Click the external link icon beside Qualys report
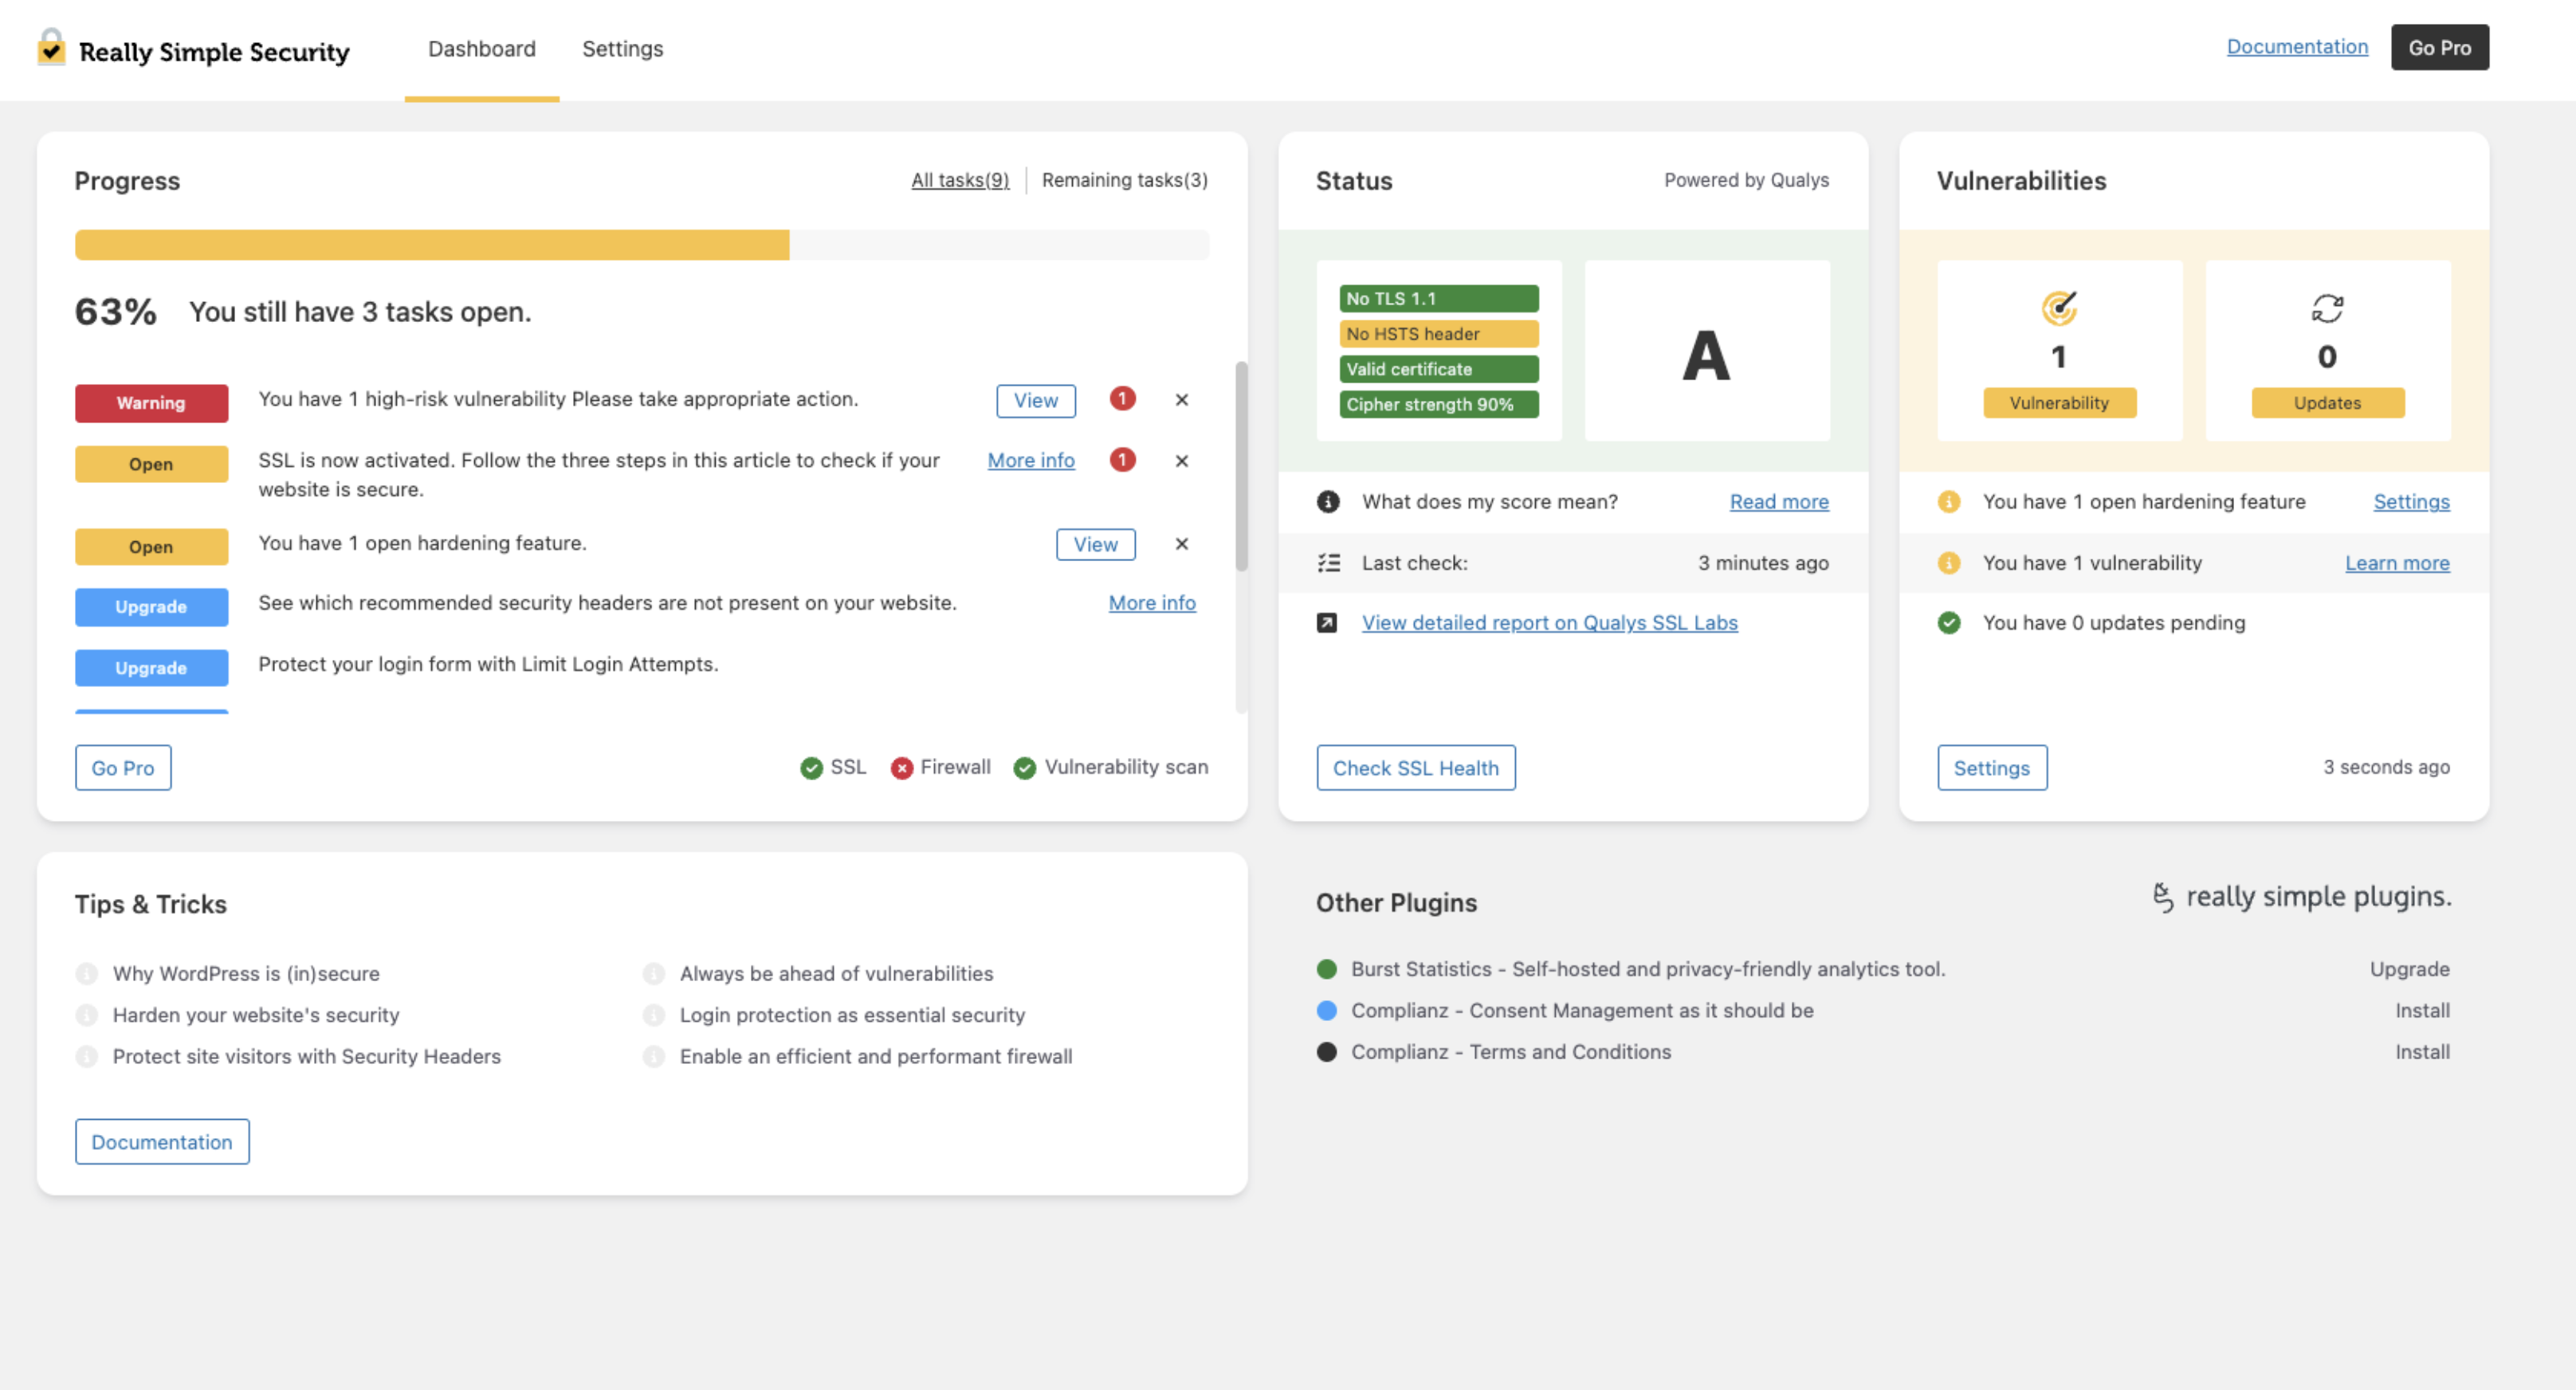 (x=1327, y=623)
